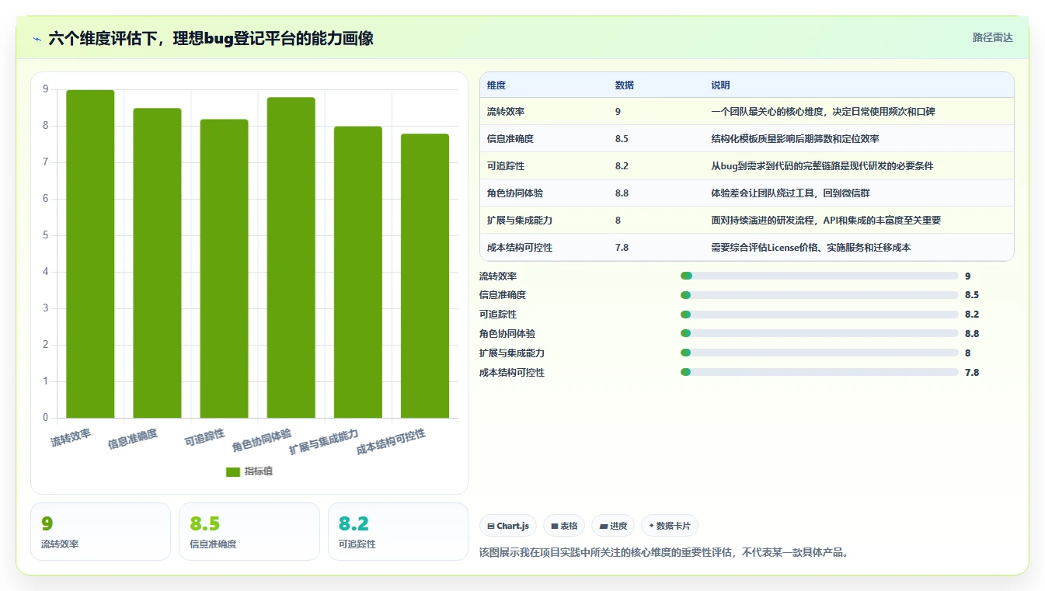Click the 流转效率 progress bar
The image size is (1045, 591).
(819, 276)
